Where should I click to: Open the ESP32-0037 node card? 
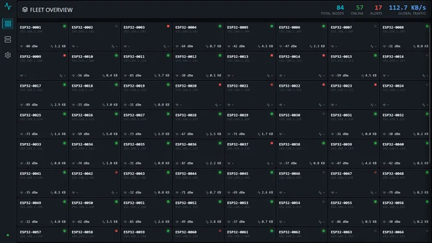tap(250, 153)
